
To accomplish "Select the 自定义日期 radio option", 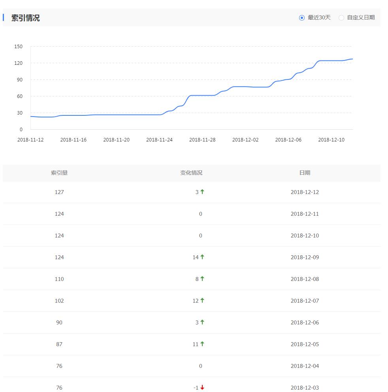I will click(341, 18).
